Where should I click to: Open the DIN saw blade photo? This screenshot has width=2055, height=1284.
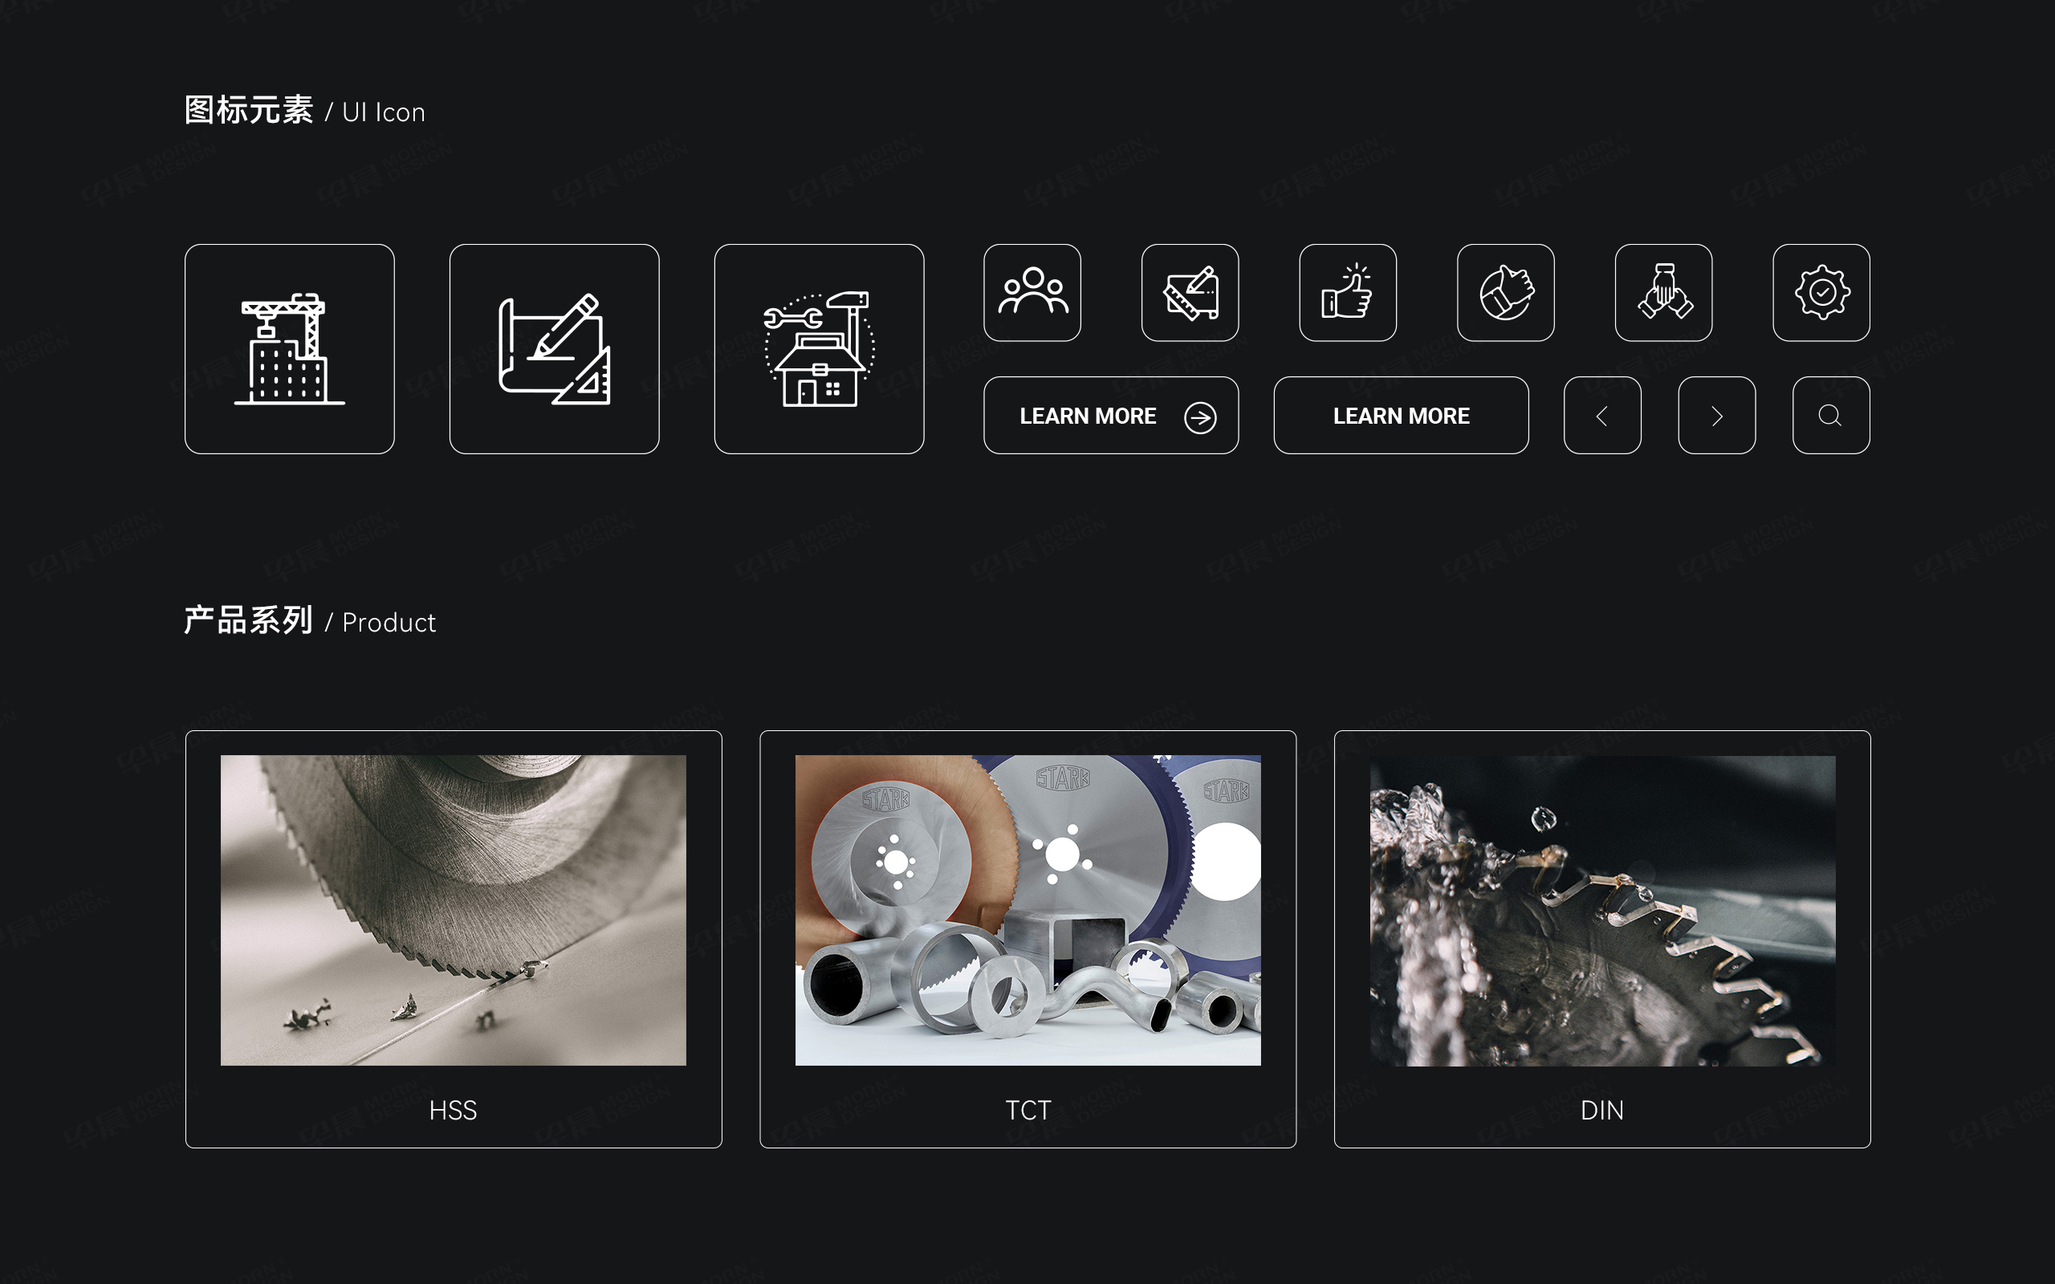(1601, 909)
